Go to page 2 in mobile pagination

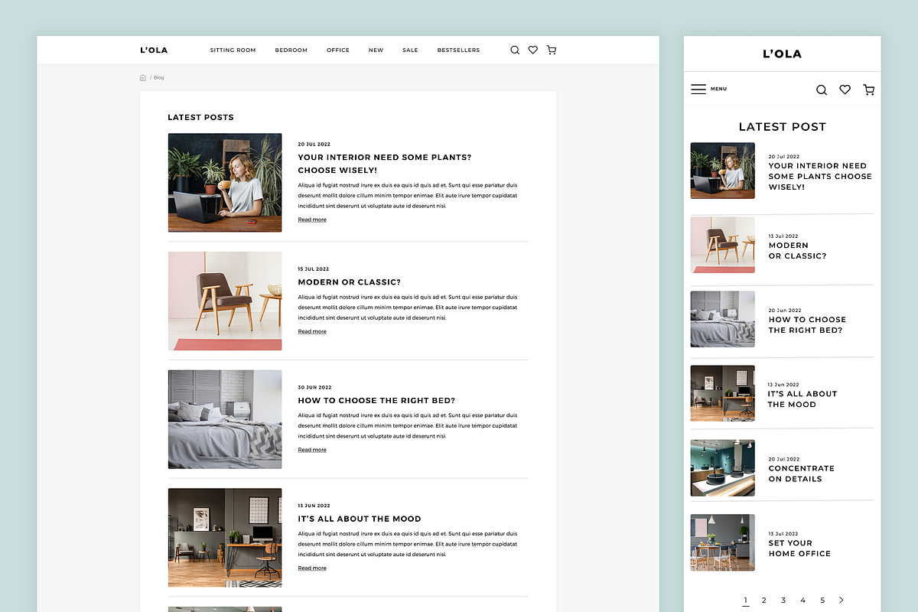coord(763,601)
